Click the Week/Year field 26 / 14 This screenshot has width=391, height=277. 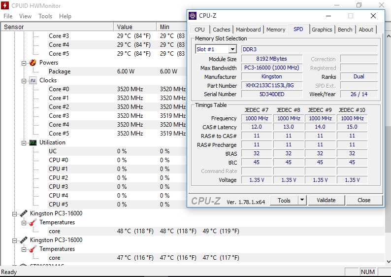coord(359,94)
